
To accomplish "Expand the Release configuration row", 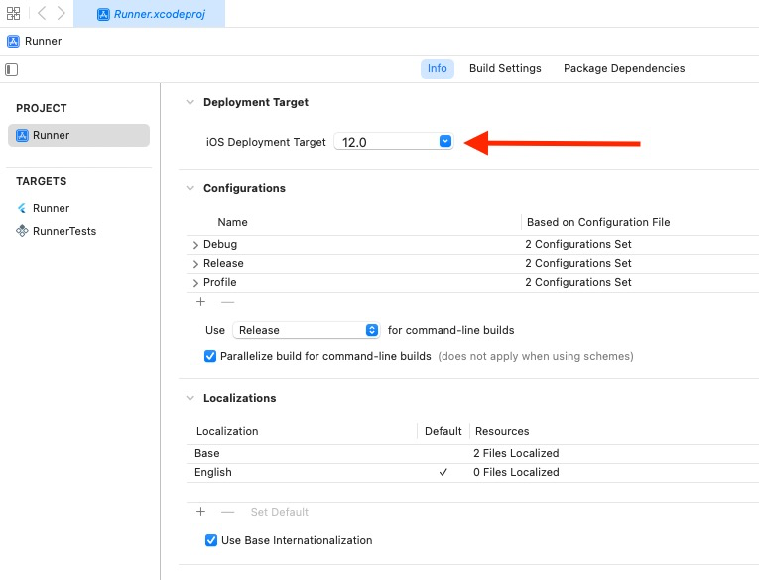I will (195, 264).
